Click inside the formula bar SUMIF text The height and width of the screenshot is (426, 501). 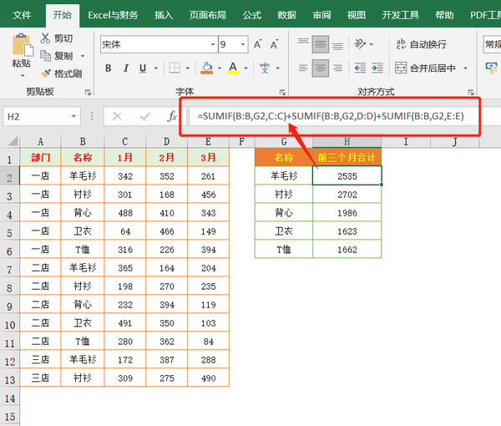coord(334,116)
